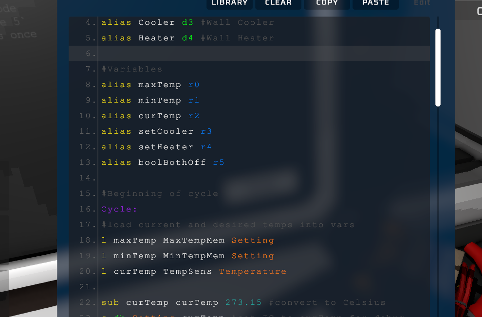This screenshot has width=482, height=317.
Task: Click the purple Cycle: label
Action: click(x=119, y=209)
